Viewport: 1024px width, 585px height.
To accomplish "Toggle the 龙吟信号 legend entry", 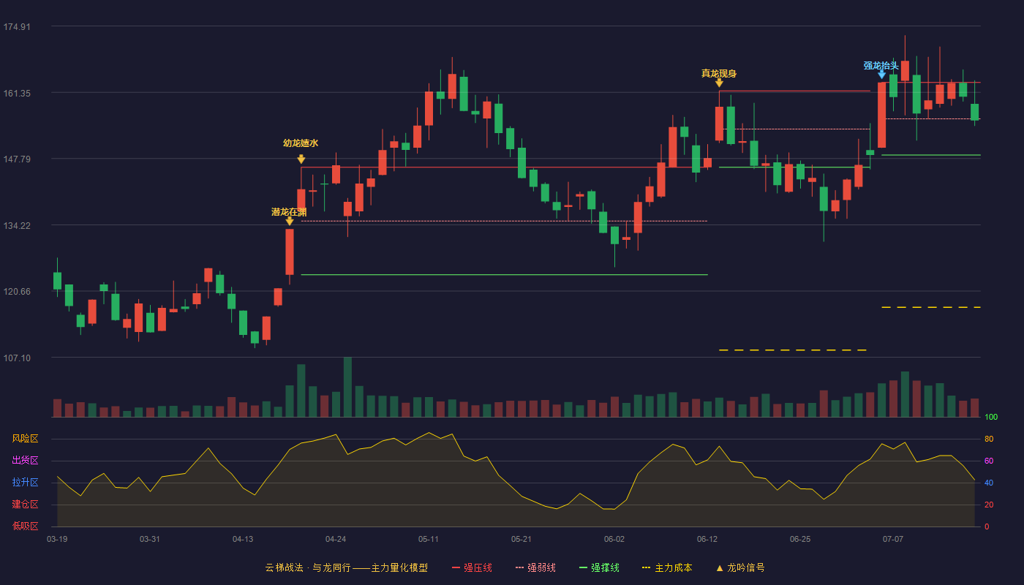I will tap(740, 567).
